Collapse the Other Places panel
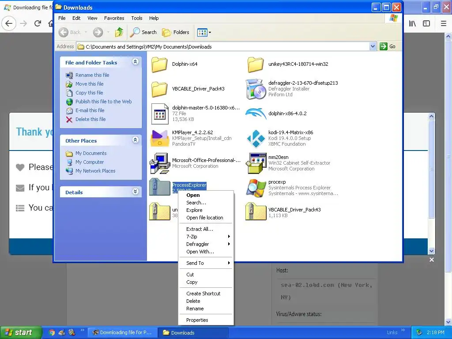Viewport: 452px width, 339px height. tap(135, 140)
